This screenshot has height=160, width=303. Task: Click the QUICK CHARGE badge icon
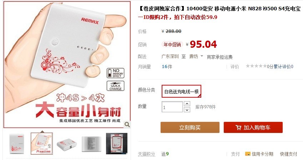click(115, 86)
